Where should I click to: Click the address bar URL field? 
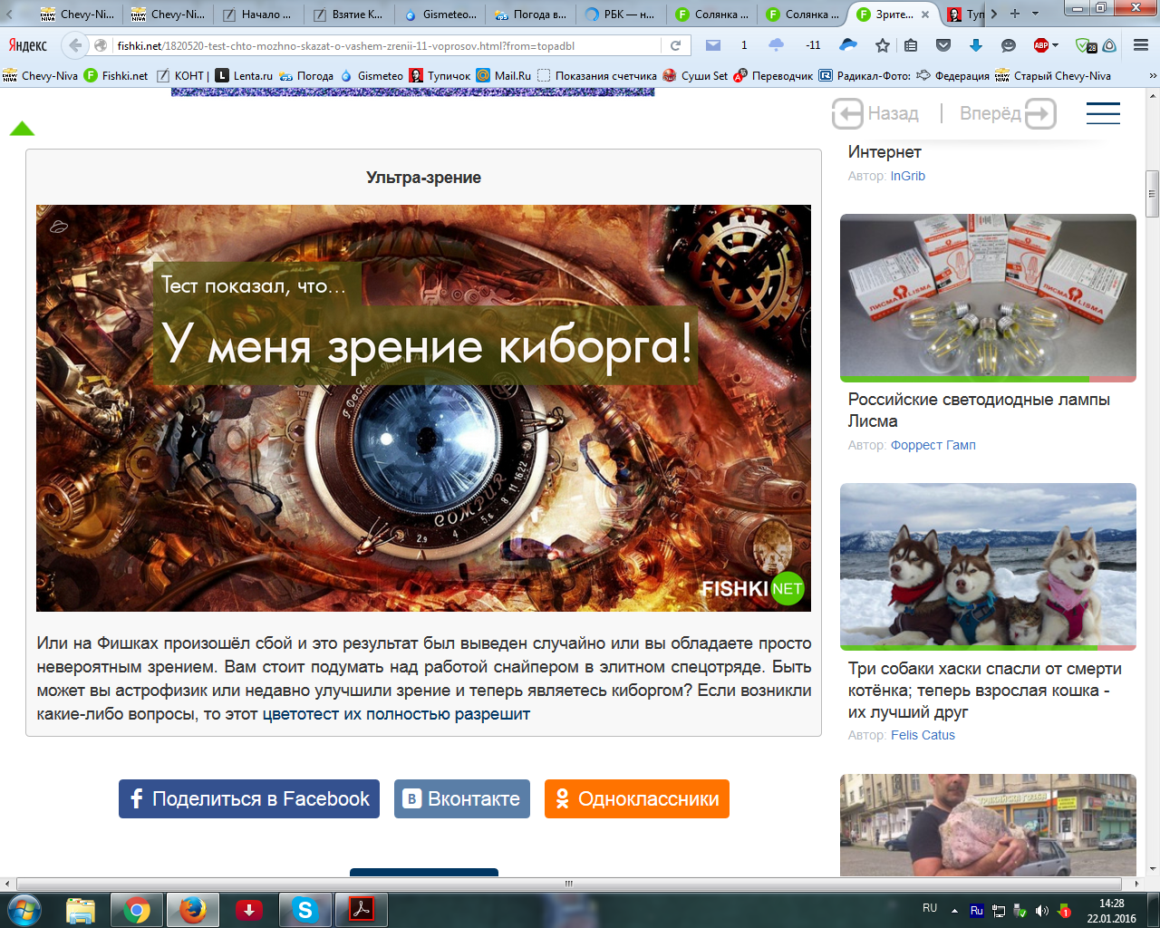390,45
